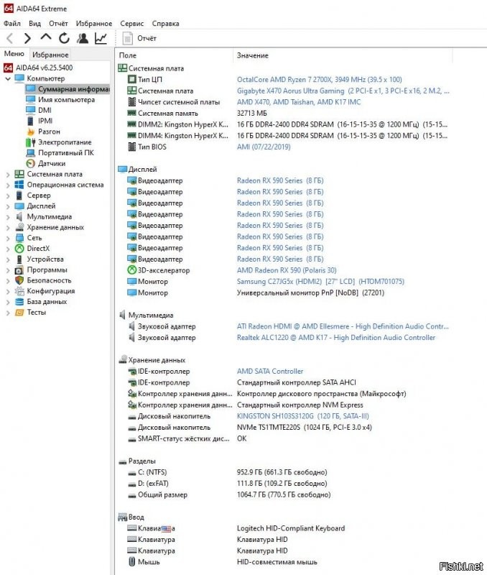
Task: Open the Realtek ALC1220 audio link
Action: pos(336,338)
